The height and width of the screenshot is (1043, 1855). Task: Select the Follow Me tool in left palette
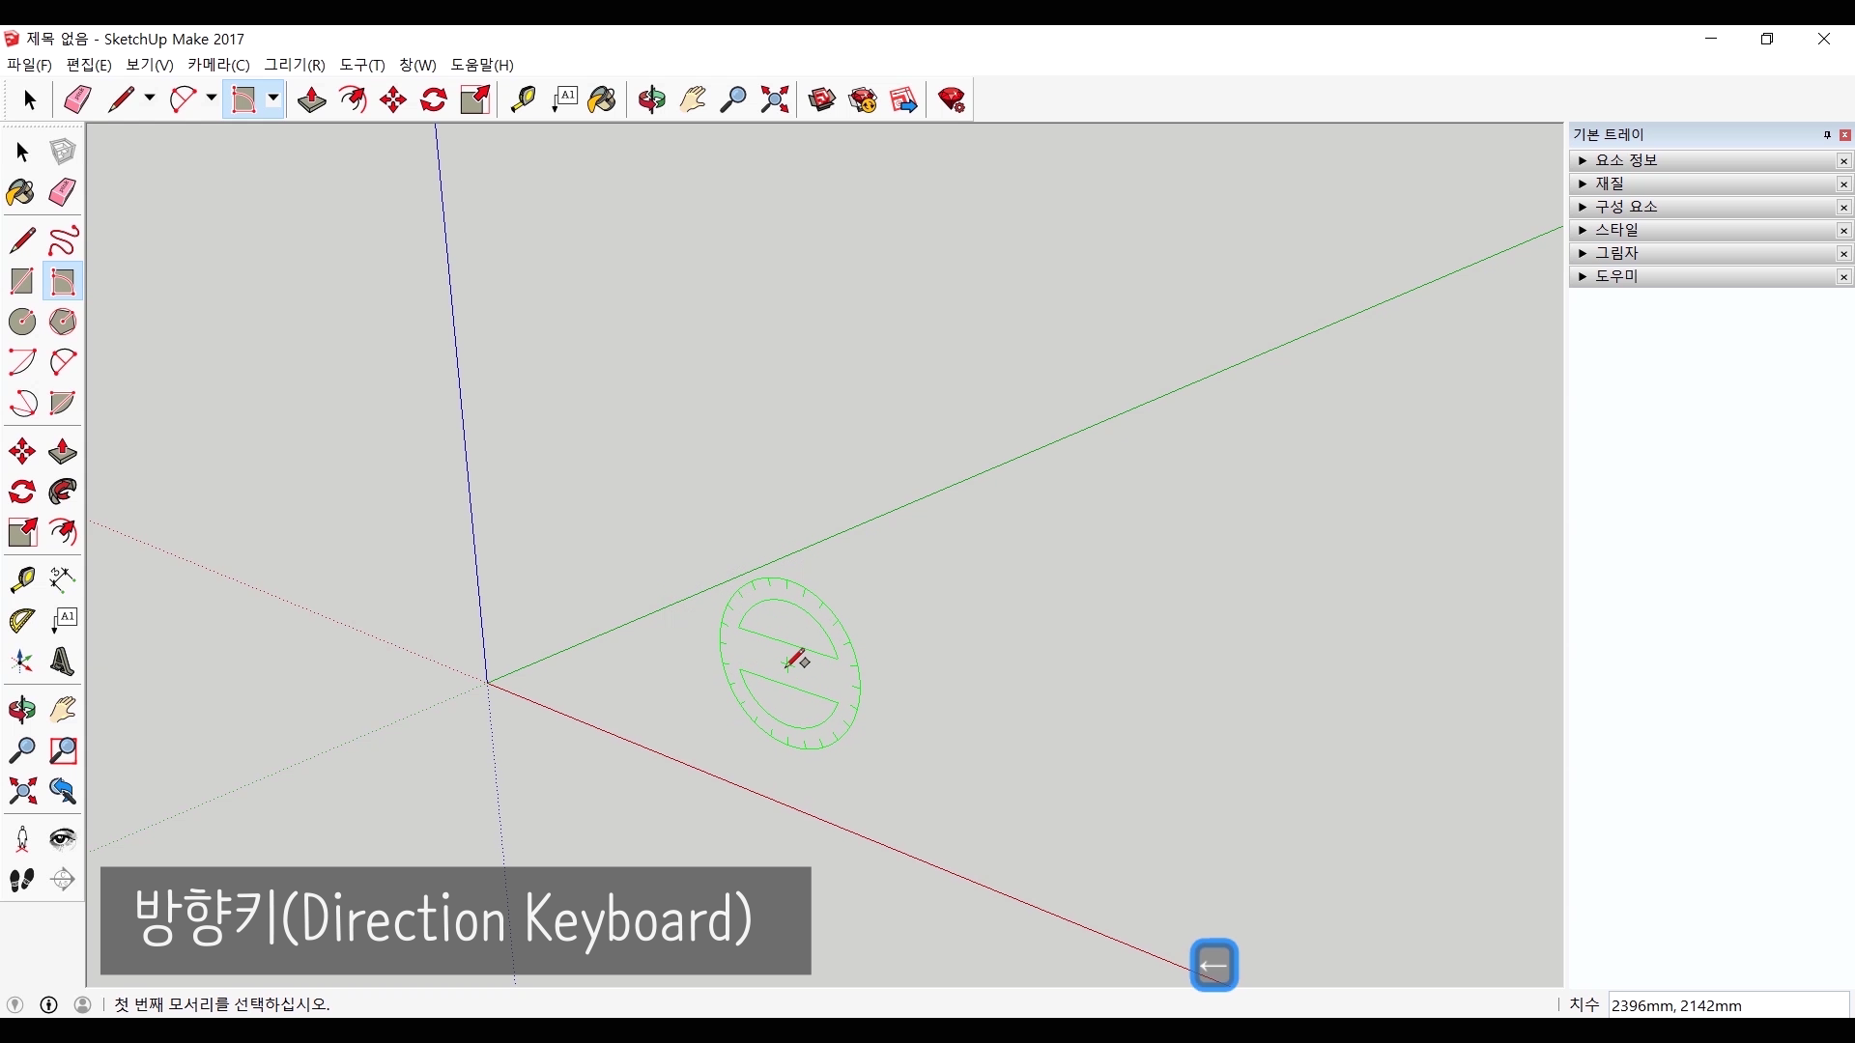63,492
